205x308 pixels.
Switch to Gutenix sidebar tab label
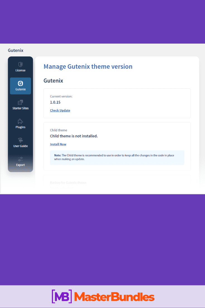20,89
